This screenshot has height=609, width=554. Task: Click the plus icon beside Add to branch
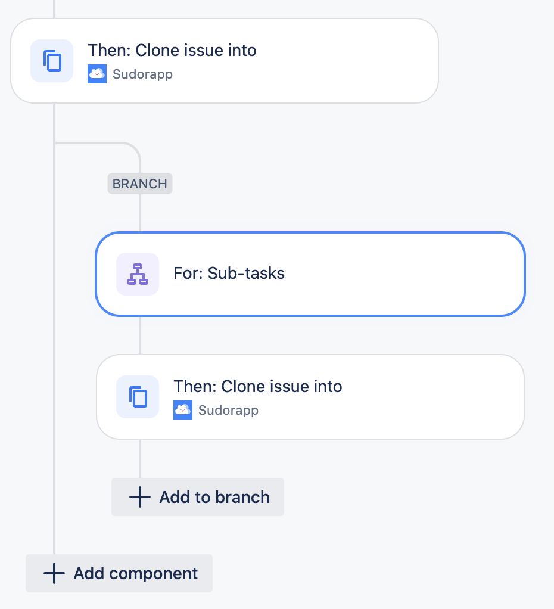tap(140, 497)
